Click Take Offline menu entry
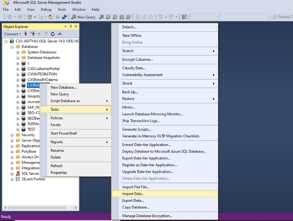This screenshot has height=221, width=293. click(165, 36)
